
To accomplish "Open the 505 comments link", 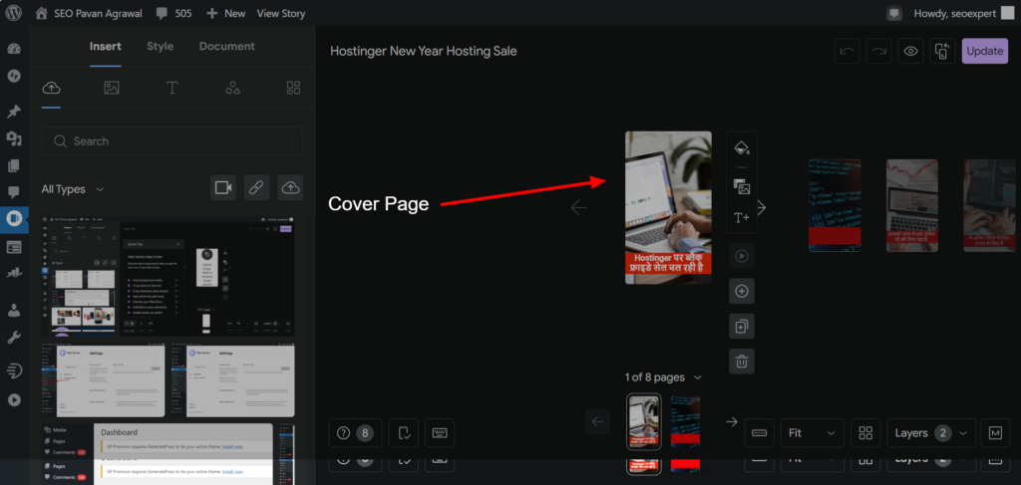I will [174, 13].
